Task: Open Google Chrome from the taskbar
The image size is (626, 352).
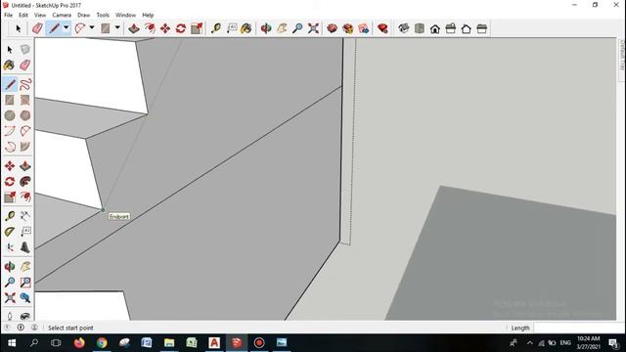Action: (102, 343)
